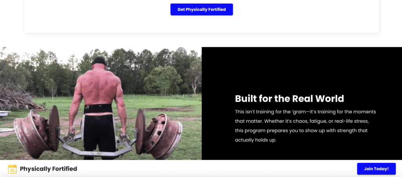Click the paragraph beginning This isn't training
This screenshot has width=402, height=177.
click(305, 126)
